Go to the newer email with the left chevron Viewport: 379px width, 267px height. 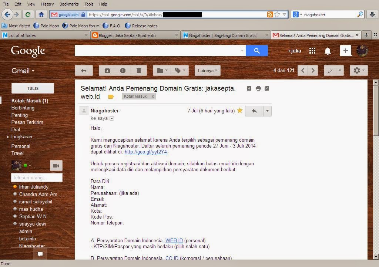(x=303, y=71)
